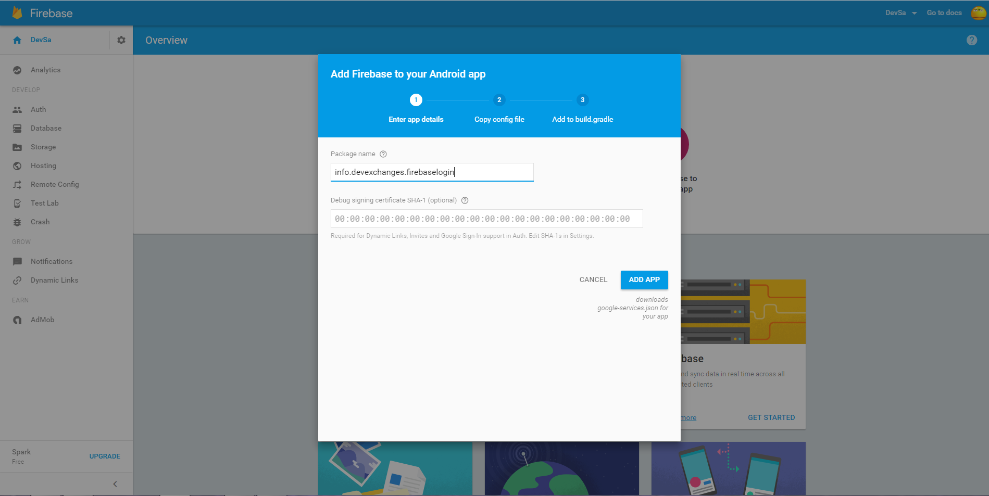Select step 3 Add to build.gradle
This screenshot has height=496, width=989.
[582, 108]
